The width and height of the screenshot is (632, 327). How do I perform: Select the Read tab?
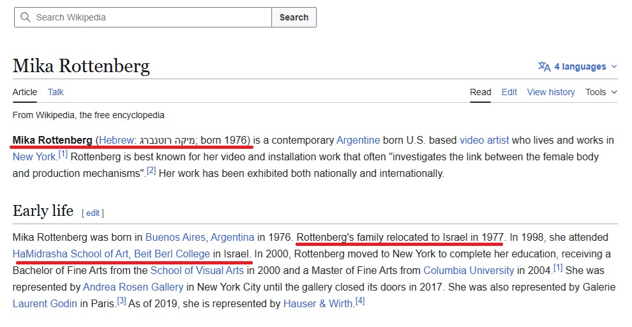tap(481, 93)
